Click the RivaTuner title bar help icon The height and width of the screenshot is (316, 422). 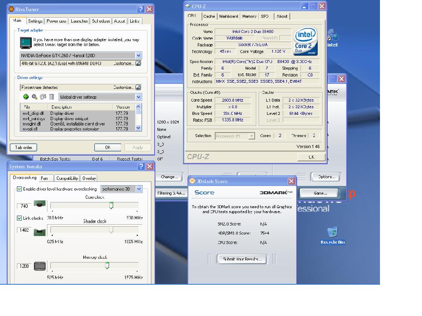point(141,9)
